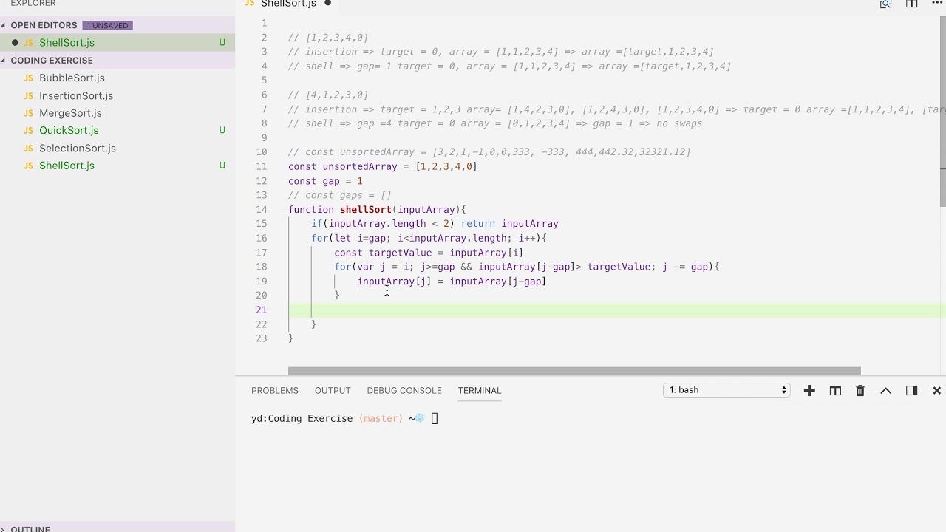Open BubbleSort.js in the explorer
The image size is (946, 532).
[x=72, y=78]
